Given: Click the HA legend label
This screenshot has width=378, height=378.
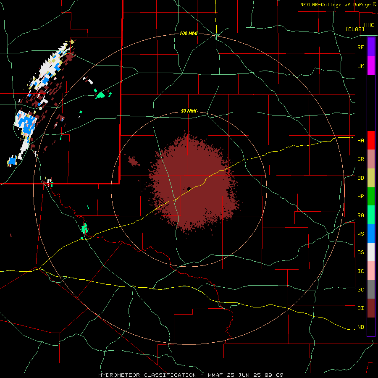Looking at the screenshot, I should click(x=360, y=140).
